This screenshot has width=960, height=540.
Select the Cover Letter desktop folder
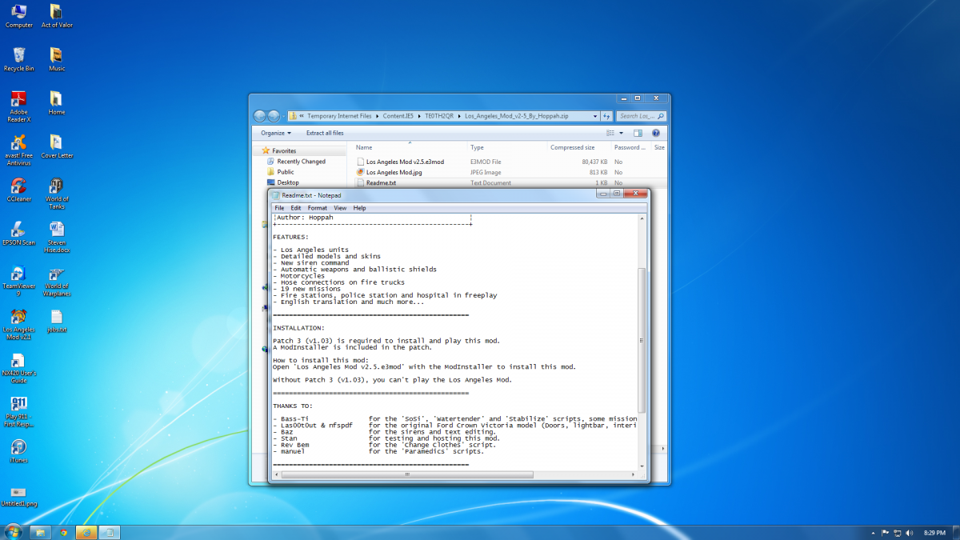[56, 146]
